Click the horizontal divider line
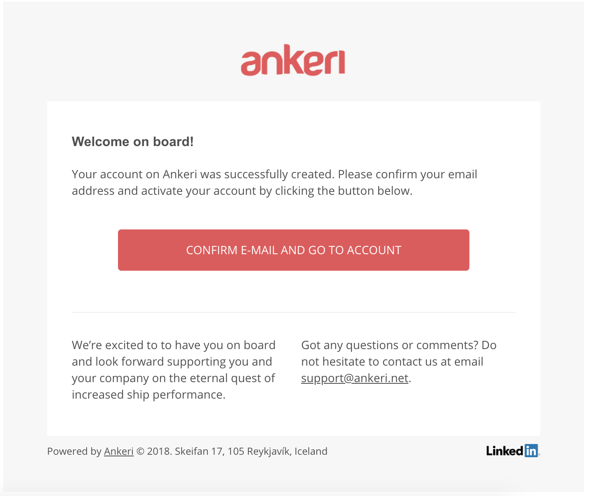Screen dimensions: 589x496 (x=294, y=312)
